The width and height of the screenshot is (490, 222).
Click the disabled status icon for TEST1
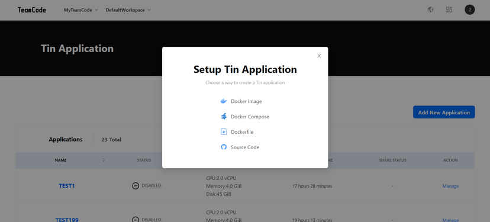coord(136,186)
